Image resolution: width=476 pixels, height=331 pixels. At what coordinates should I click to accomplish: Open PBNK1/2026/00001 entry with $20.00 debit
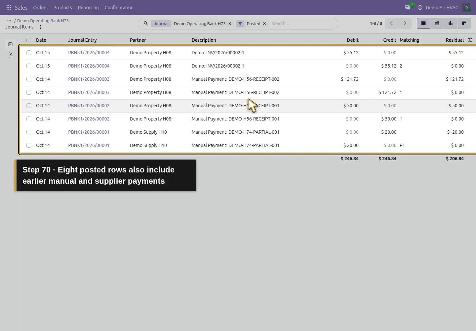(89, 145)
